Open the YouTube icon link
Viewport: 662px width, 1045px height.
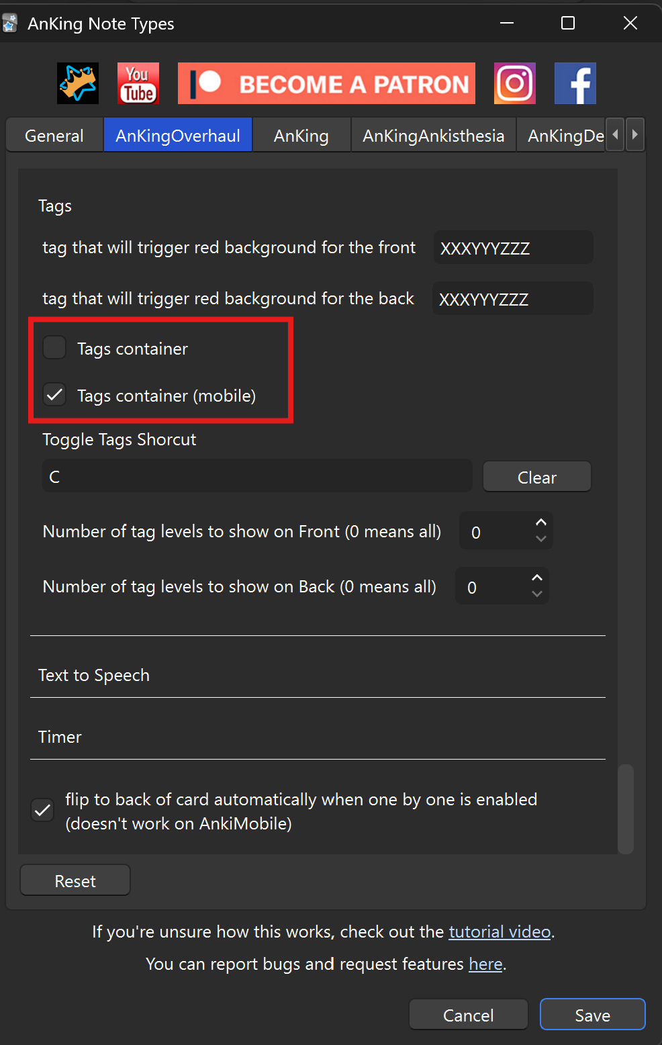138,83
